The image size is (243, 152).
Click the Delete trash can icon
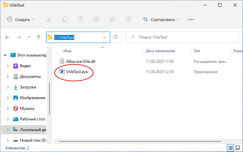[x=128, y=19]
